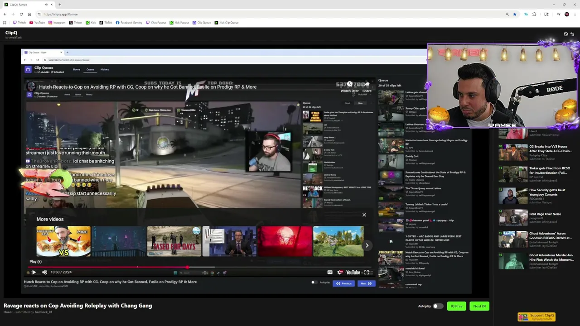The height and width of the screenshot is (326, 580).
Task: Click the inner Next button
Action: click(366, 283)
